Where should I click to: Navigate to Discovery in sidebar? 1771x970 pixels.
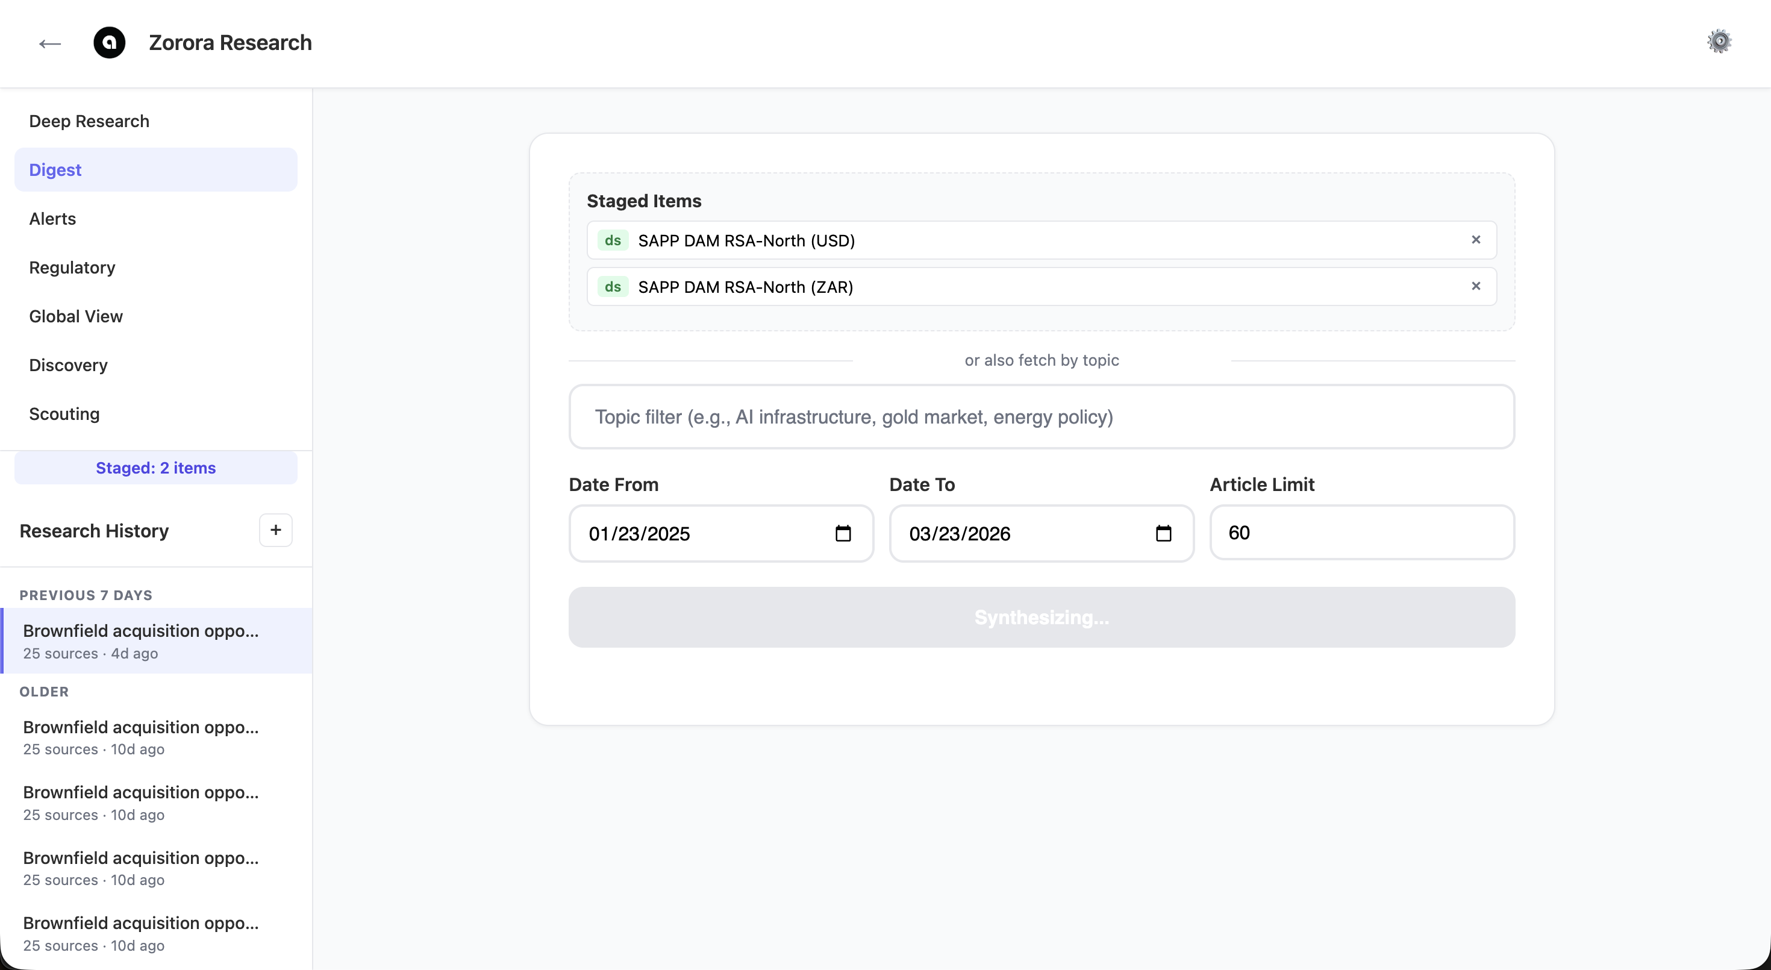68,365
